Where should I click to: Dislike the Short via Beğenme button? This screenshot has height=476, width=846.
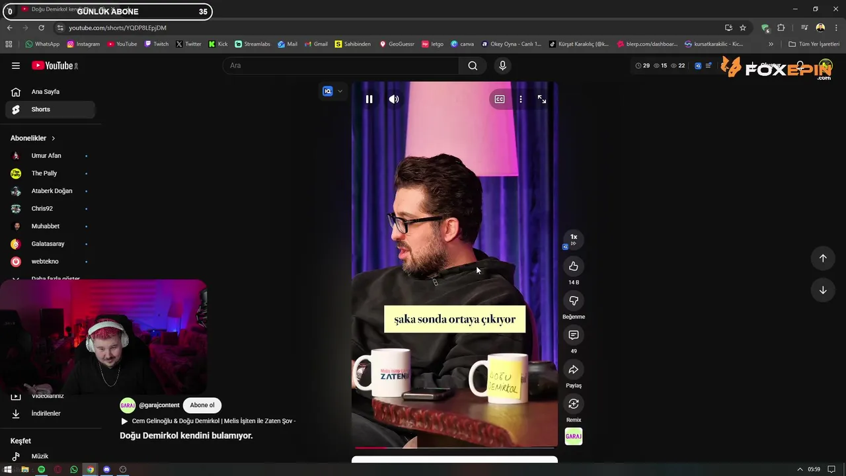[574, 301]
